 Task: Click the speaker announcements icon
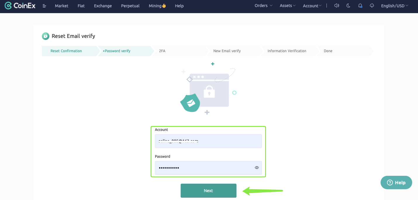click(x=336, y=6)
